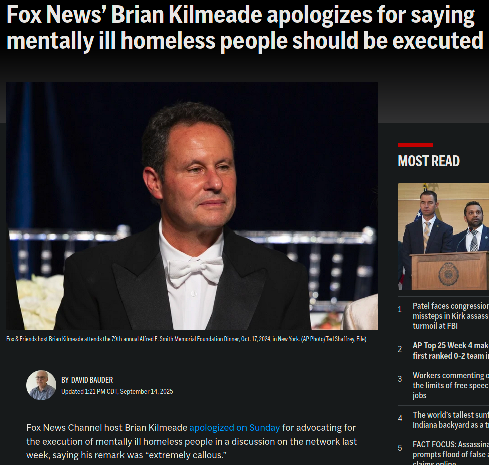Open 'Patel faces congressional' most-read story

coord(451,316)
